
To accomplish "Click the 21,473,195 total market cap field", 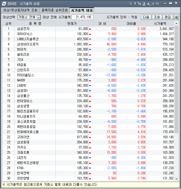I will tap(82, 17).
